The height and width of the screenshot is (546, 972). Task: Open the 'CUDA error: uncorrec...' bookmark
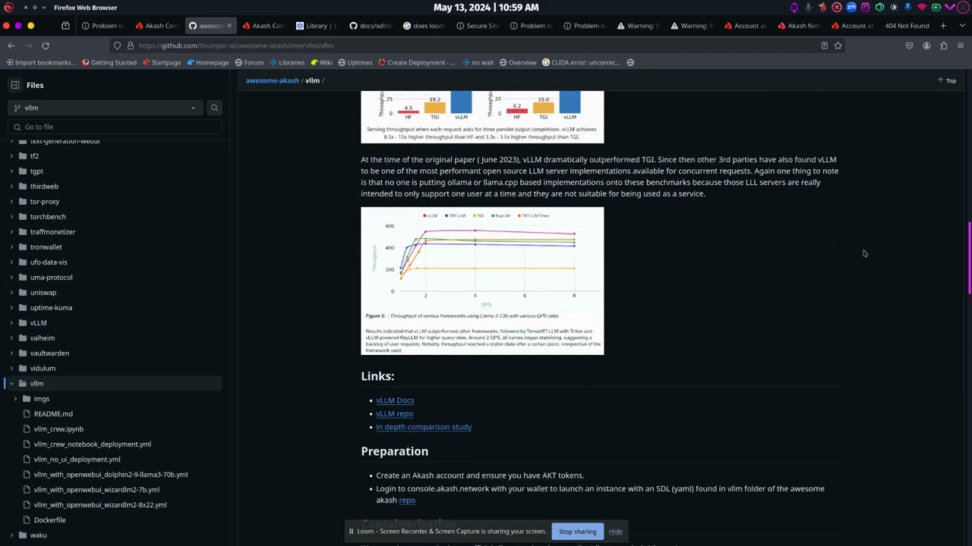pos(581,62)
